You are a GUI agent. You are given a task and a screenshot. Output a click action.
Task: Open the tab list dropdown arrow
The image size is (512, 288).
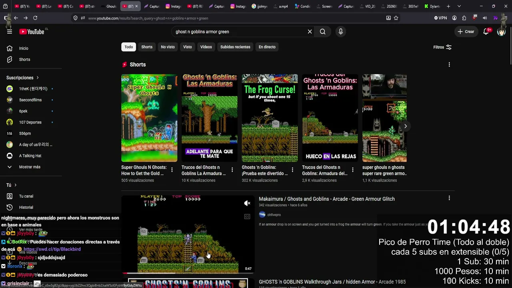(x=459, y=6)
